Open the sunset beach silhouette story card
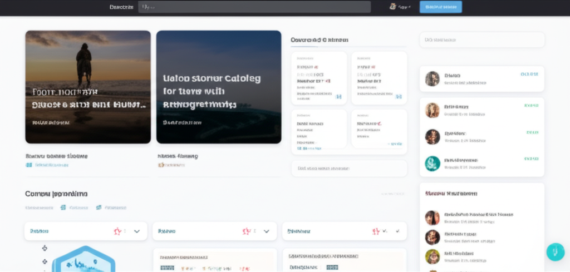 88,87
